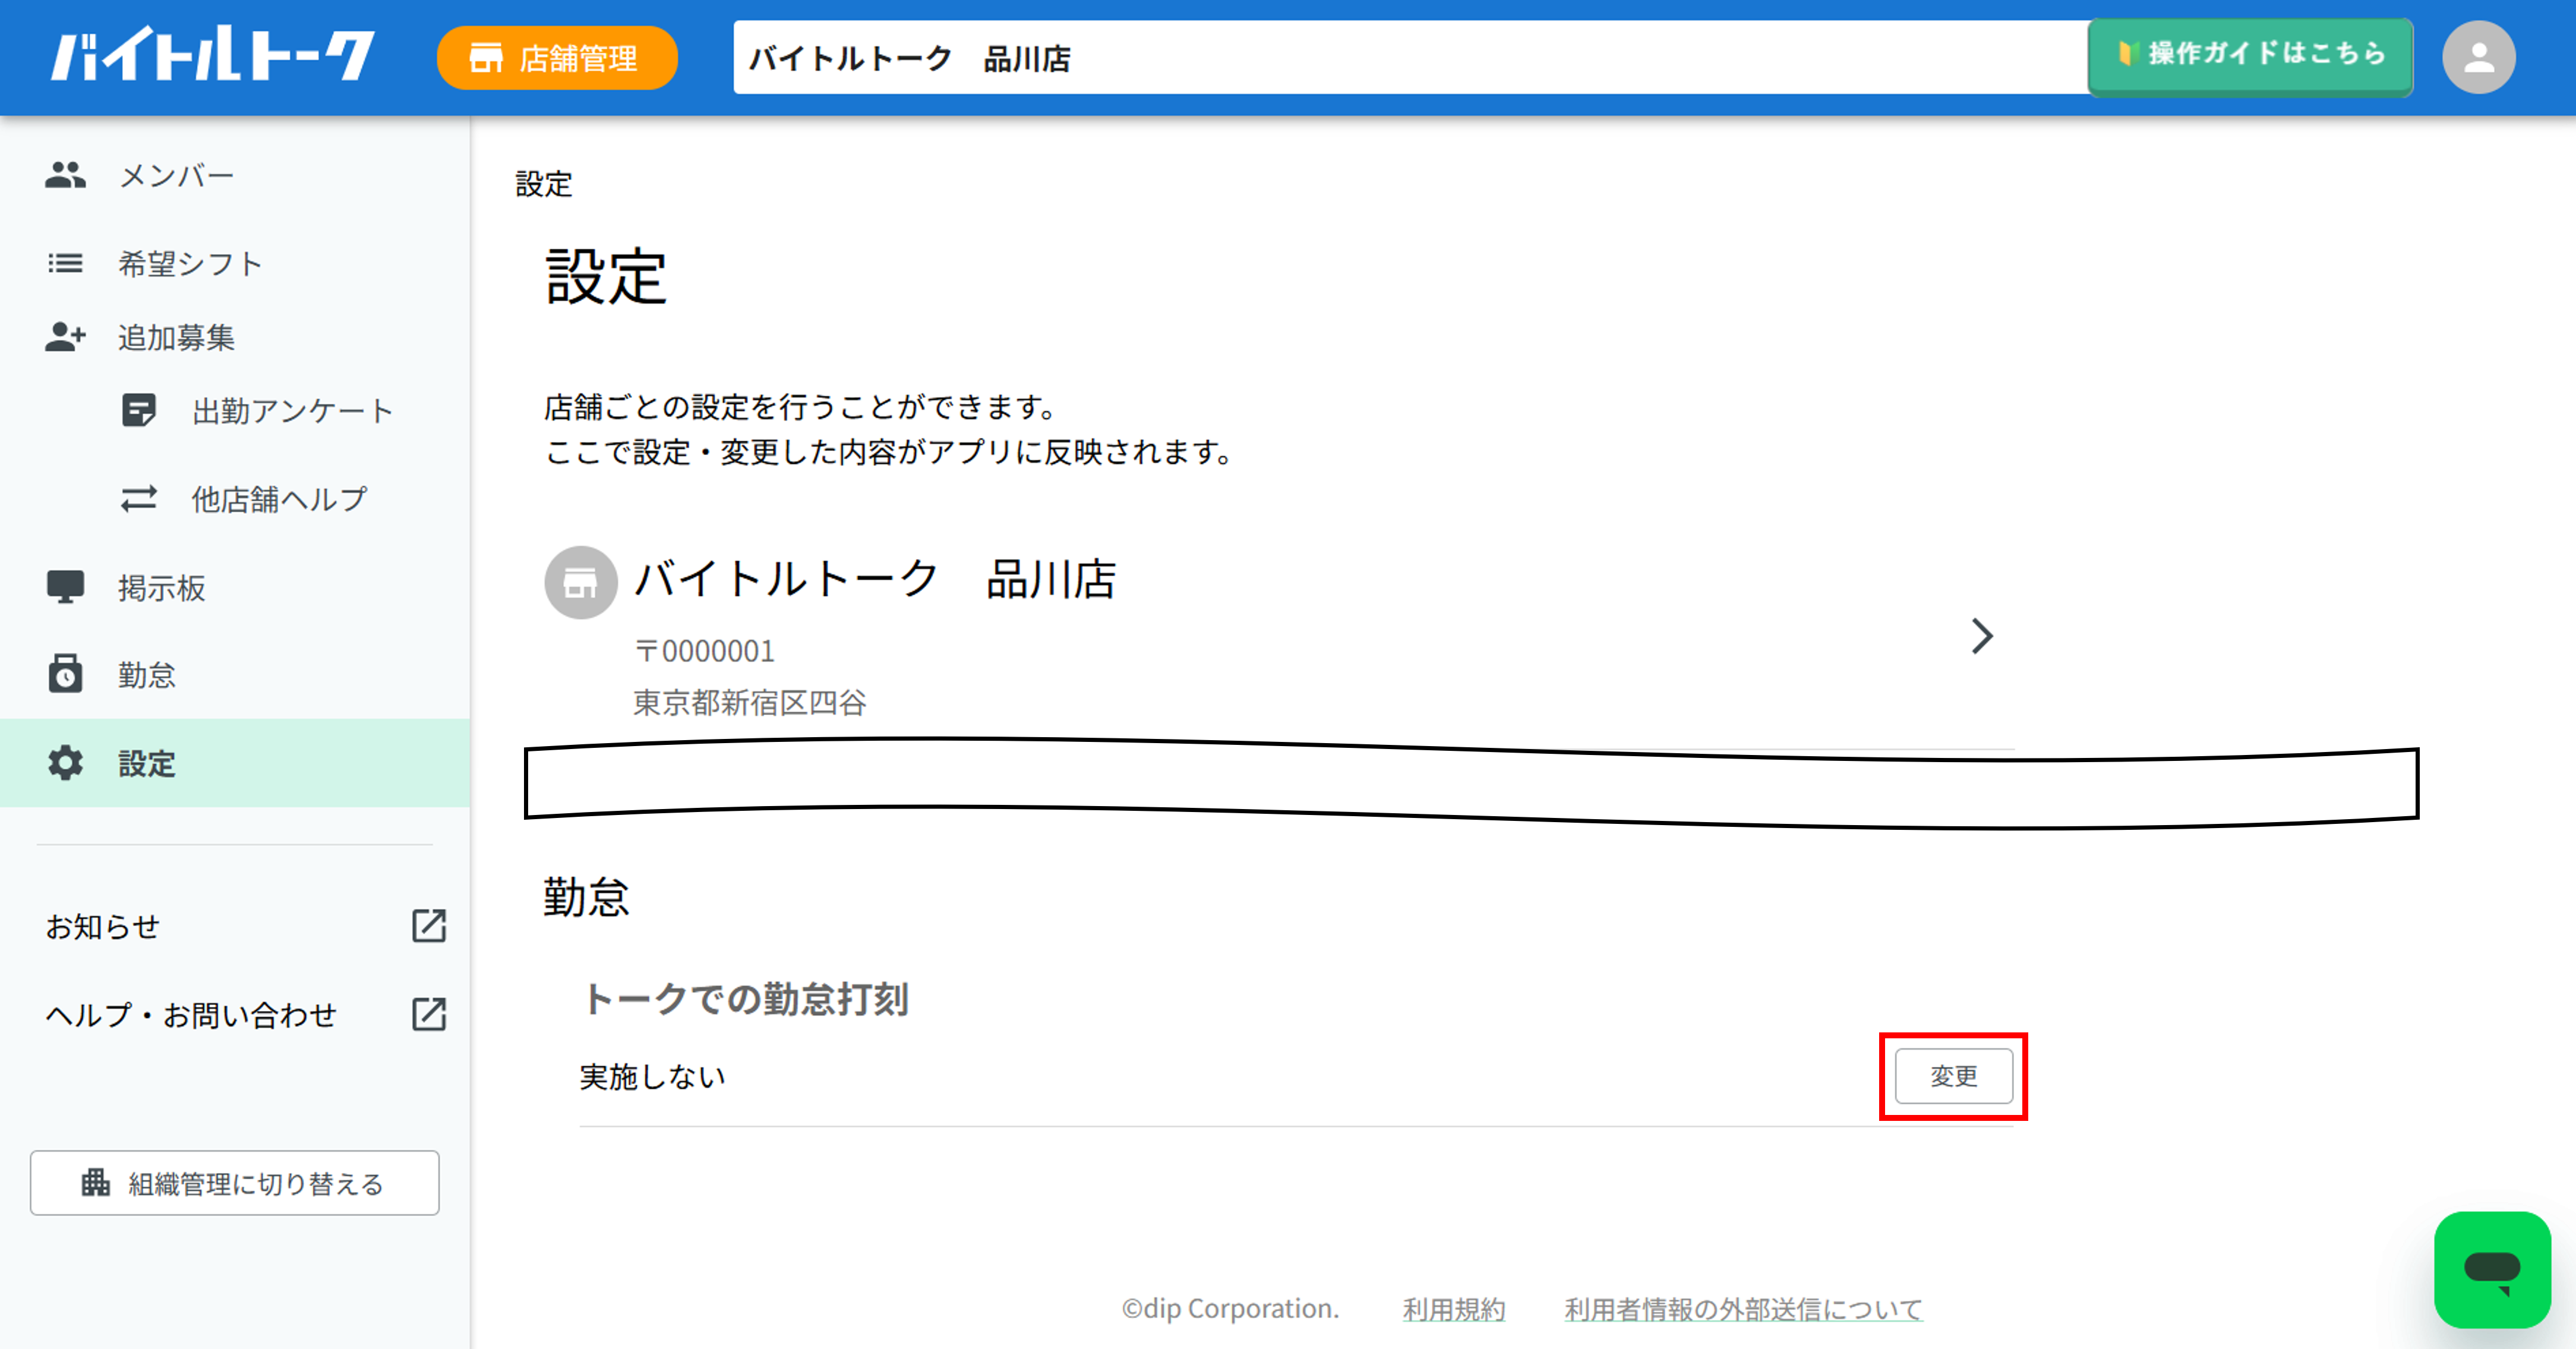
Task: Click the external-link icon beside お知らせ
Action: pos(429,926)
